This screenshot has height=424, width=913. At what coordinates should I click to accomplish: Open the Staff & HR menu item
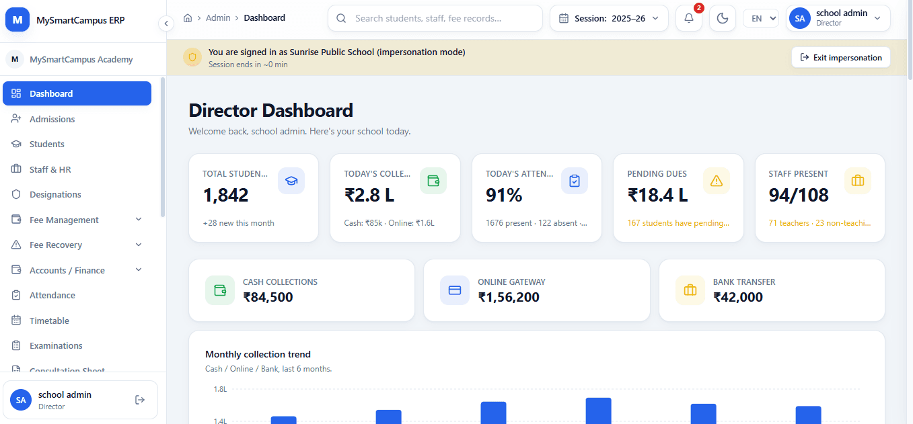[x=77, y=169]
